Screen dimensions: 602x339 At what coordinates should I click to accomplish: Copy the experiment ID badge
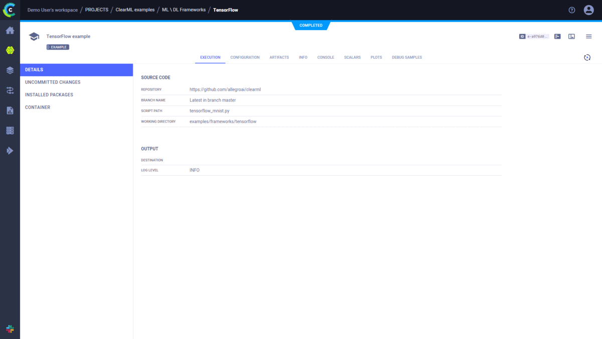pyautogui.click(x=533, y=36)
